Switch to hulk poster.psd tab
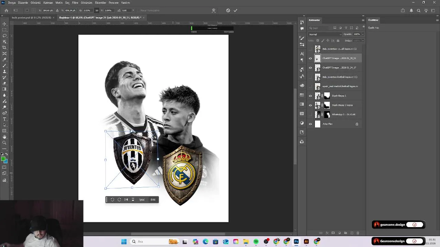Image resolution: width=440 pixels, height=247 pixels. coord(31,17)
